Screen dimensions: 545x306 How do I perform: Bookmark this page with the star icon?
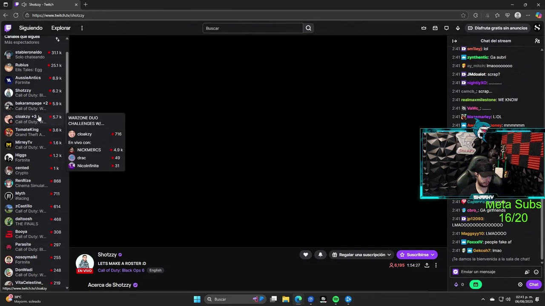pos(463,15)
